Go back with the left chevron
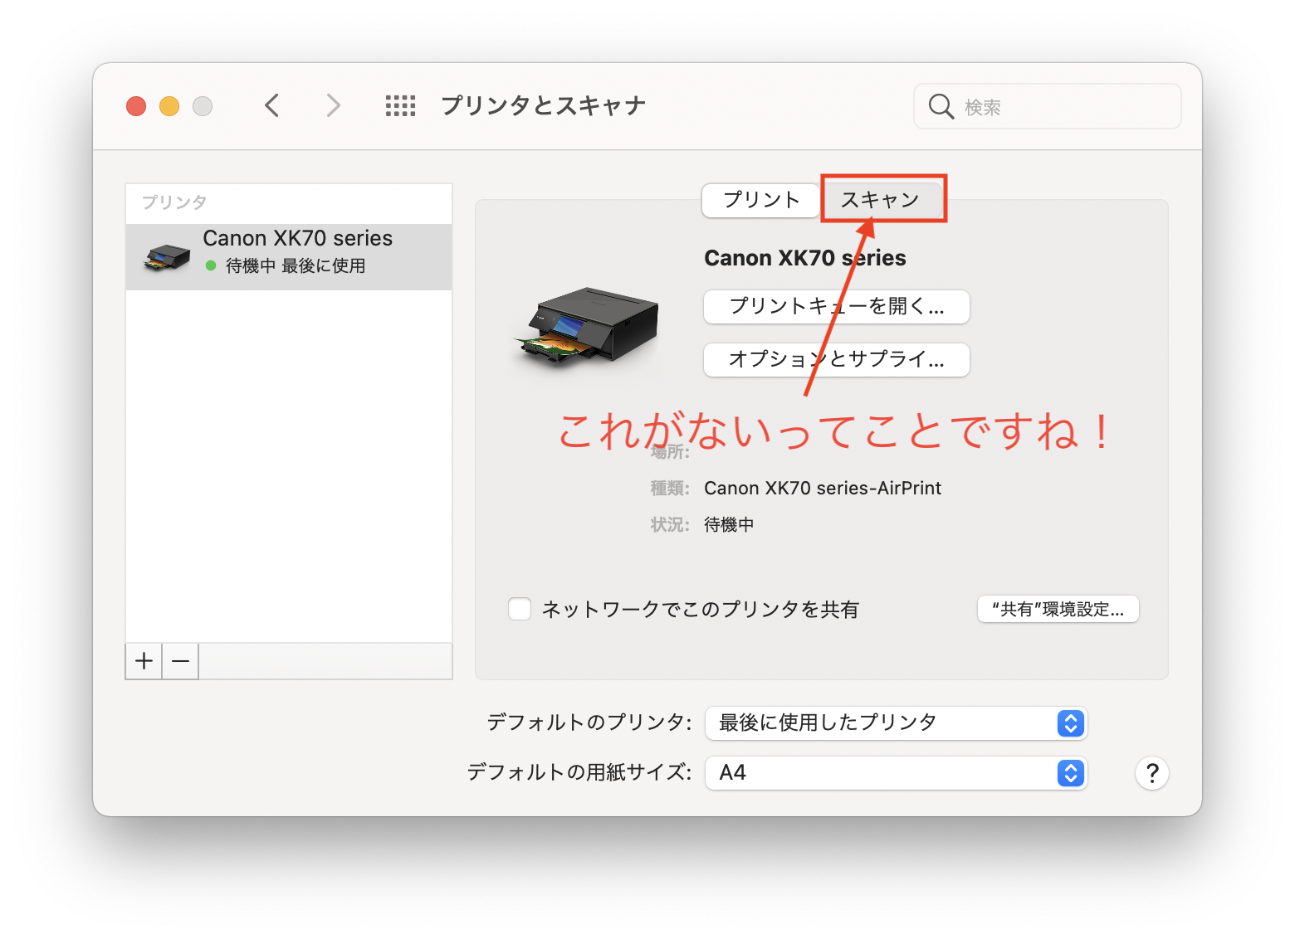The width and height of the screenshot is (1295, 939). (x=272, y=105)
